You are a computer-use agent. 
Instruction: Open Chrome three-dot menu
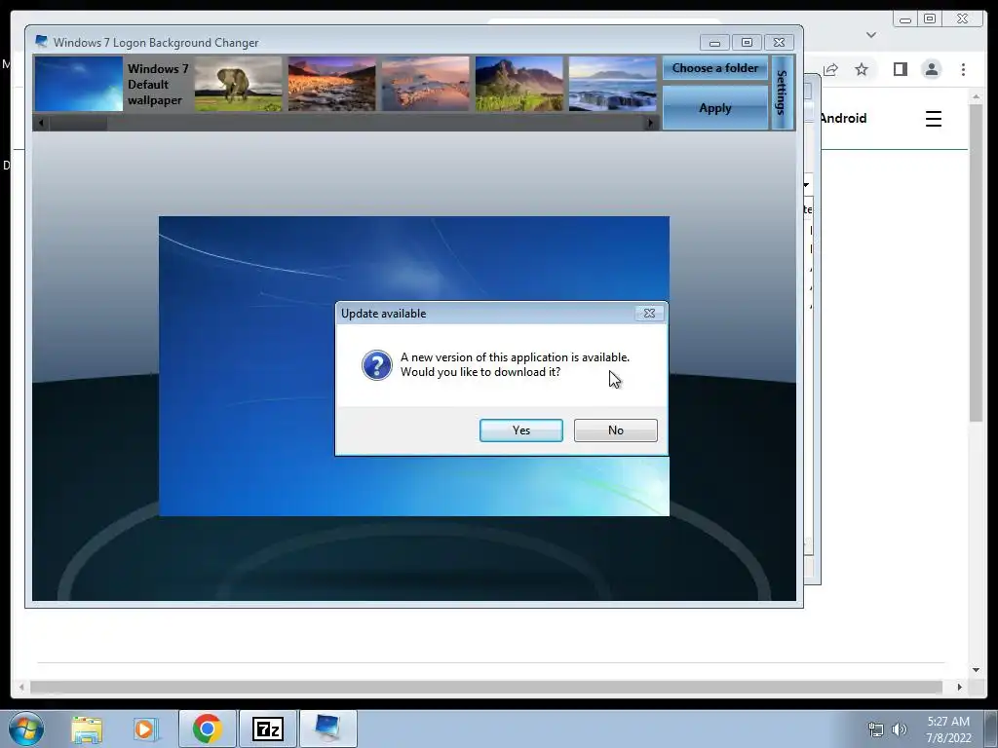point(963,69)
